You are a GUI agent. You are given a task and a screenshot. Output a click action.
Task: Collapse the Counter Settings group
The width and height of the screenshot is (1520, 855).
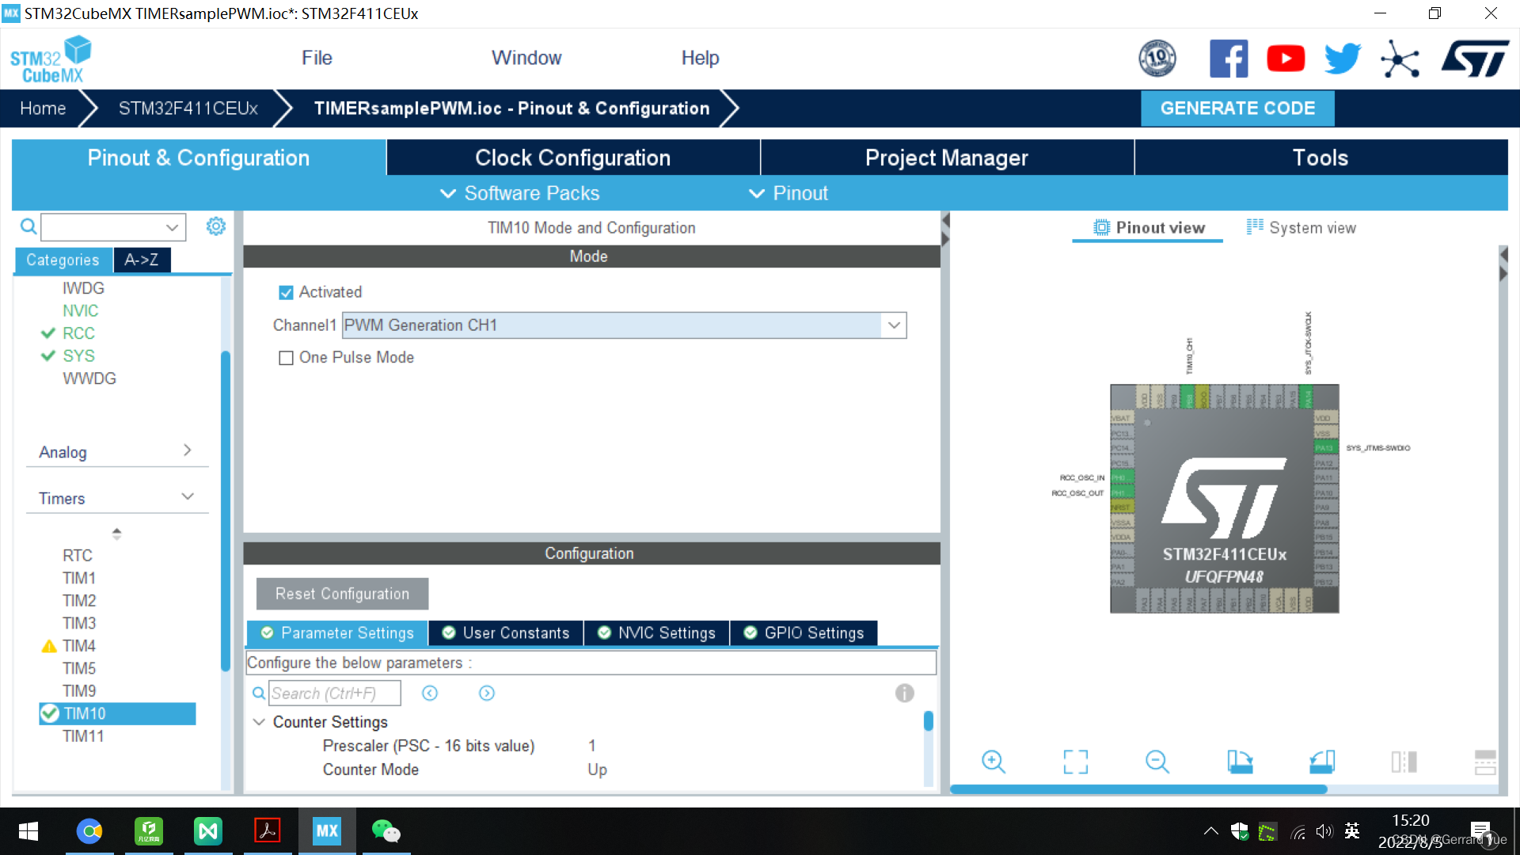[259, 722]
